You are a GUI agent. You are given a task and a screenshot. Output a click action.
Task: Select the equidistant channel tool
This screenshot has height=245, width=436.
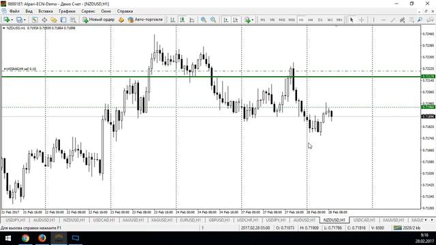click(402, 20)
